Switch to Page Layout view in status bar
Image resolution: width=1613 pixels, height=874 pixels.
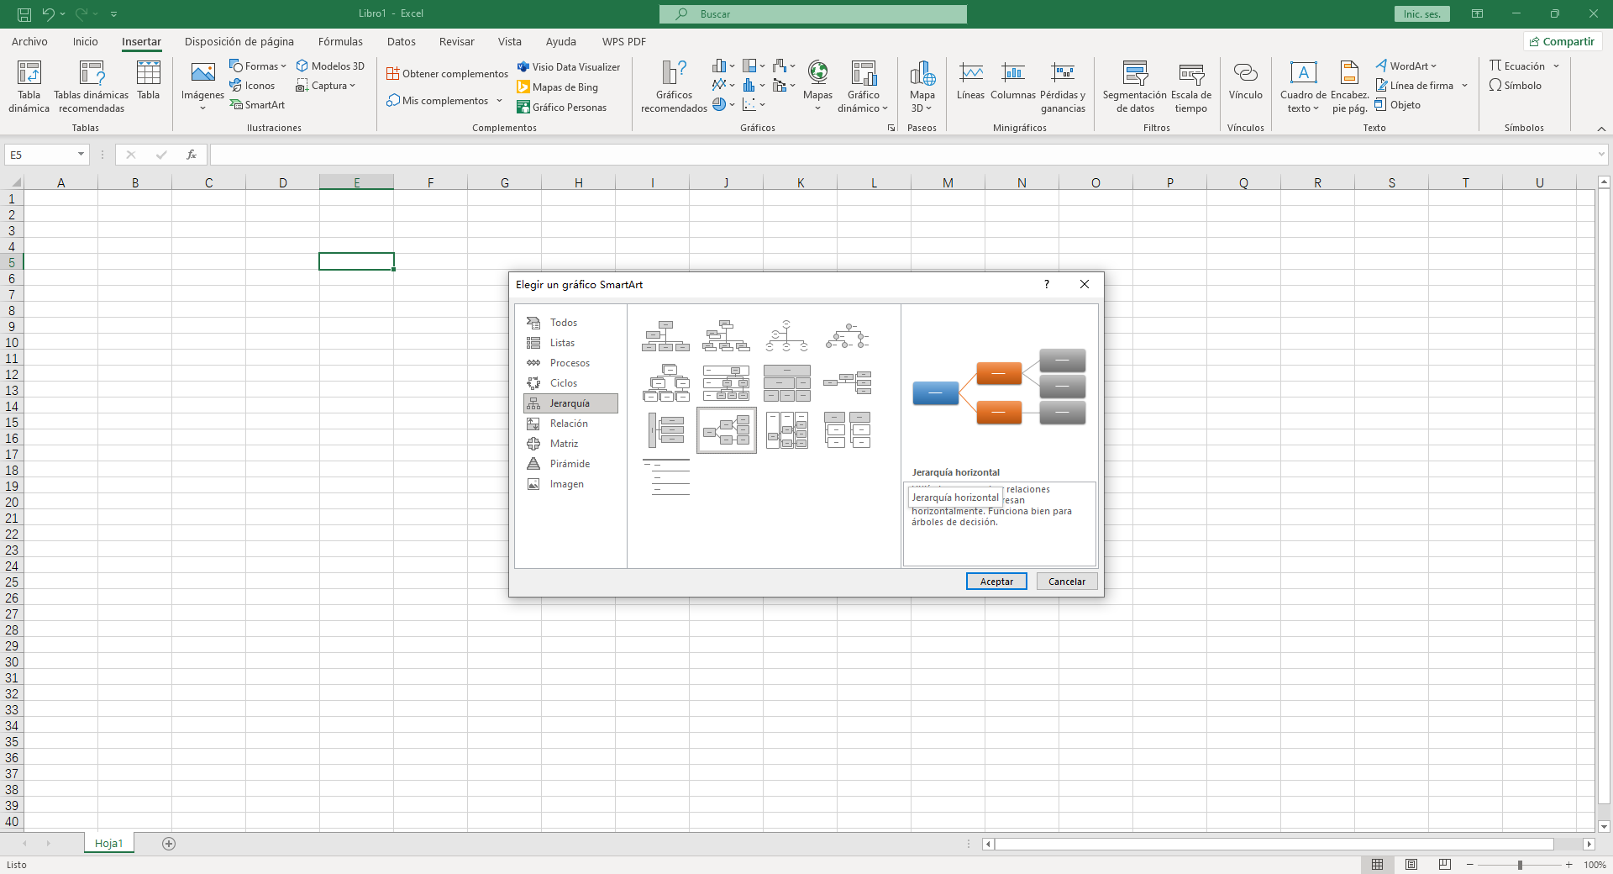[x=1411, y=865]
